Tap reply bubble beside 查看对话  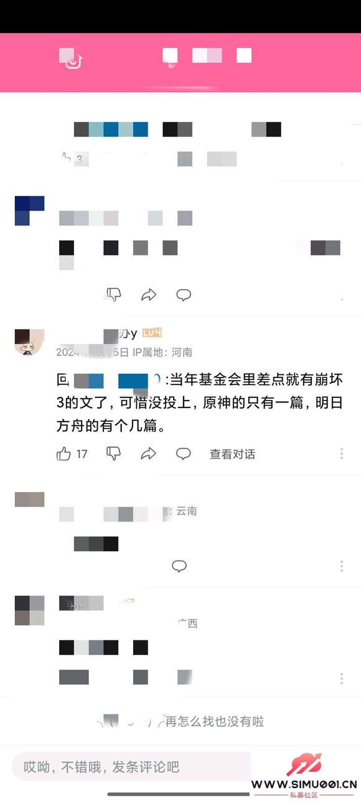click(x=183, y=454)
